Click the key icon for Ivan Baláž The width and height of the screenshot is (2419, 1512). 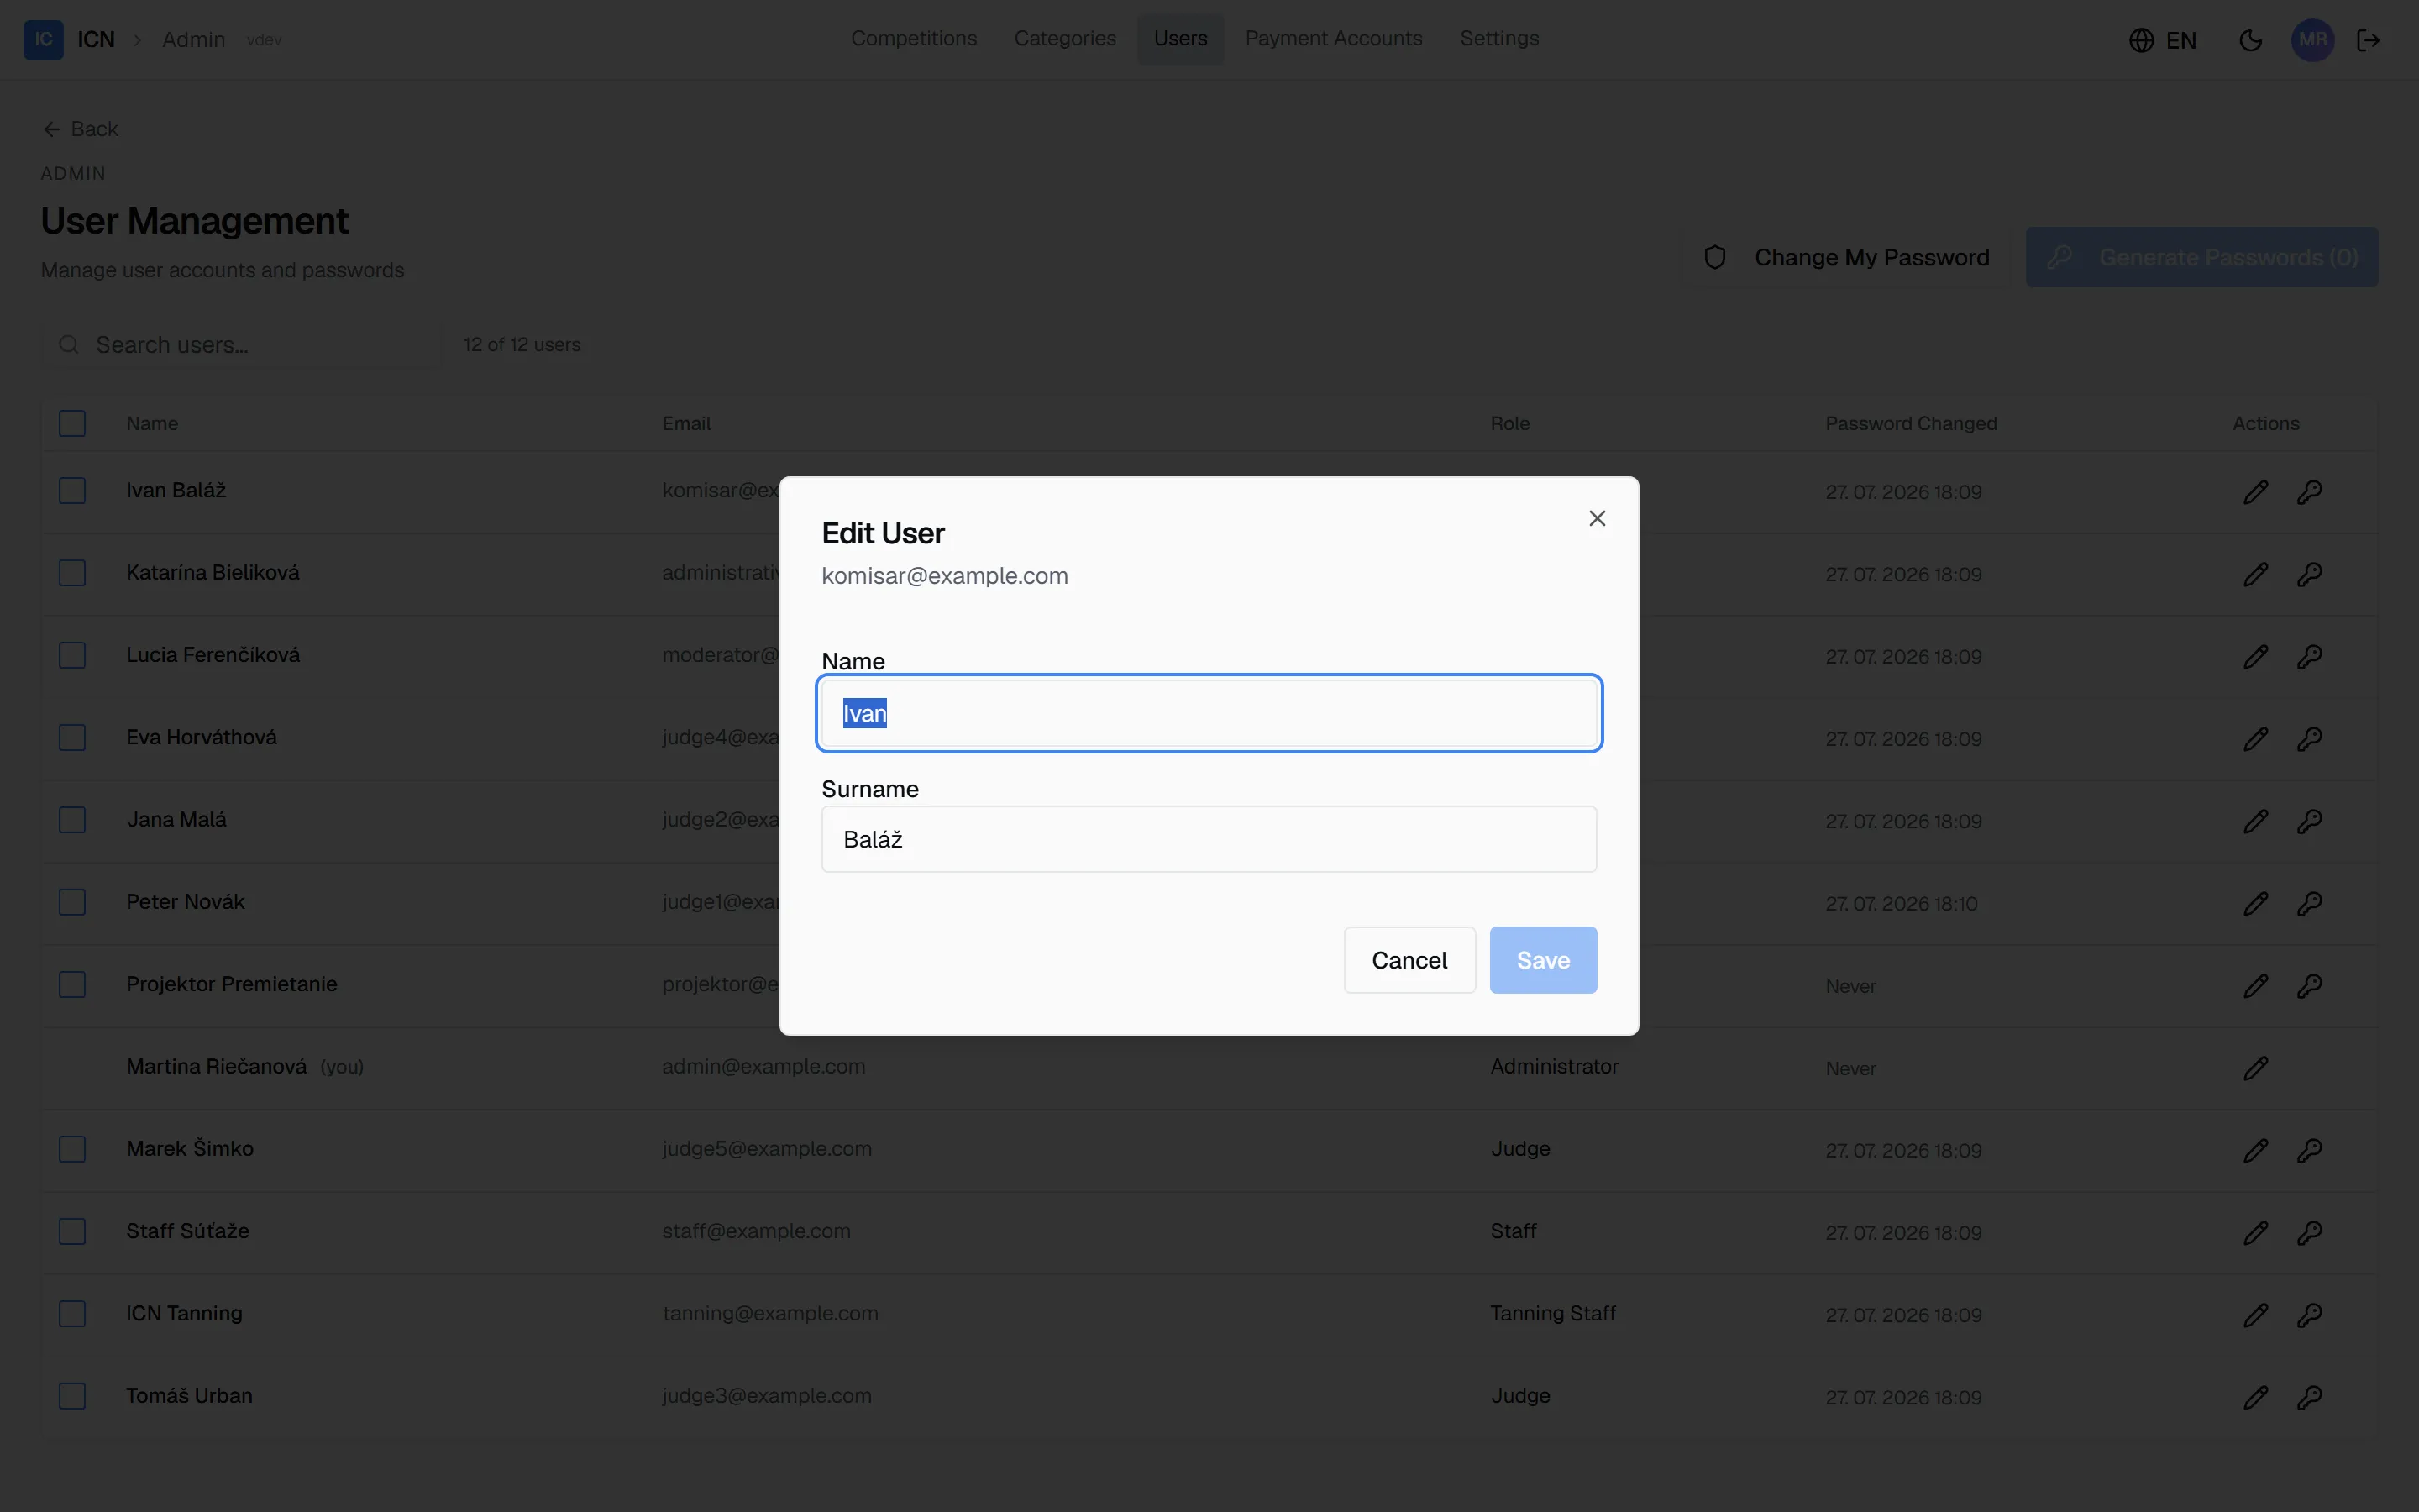(2309, 492)
